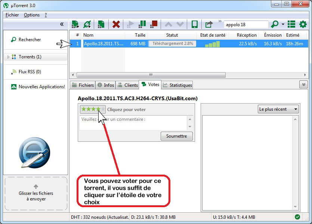
Task: Sort by the Réception column header
Action: pyautogui.click(x=244, y=35)
